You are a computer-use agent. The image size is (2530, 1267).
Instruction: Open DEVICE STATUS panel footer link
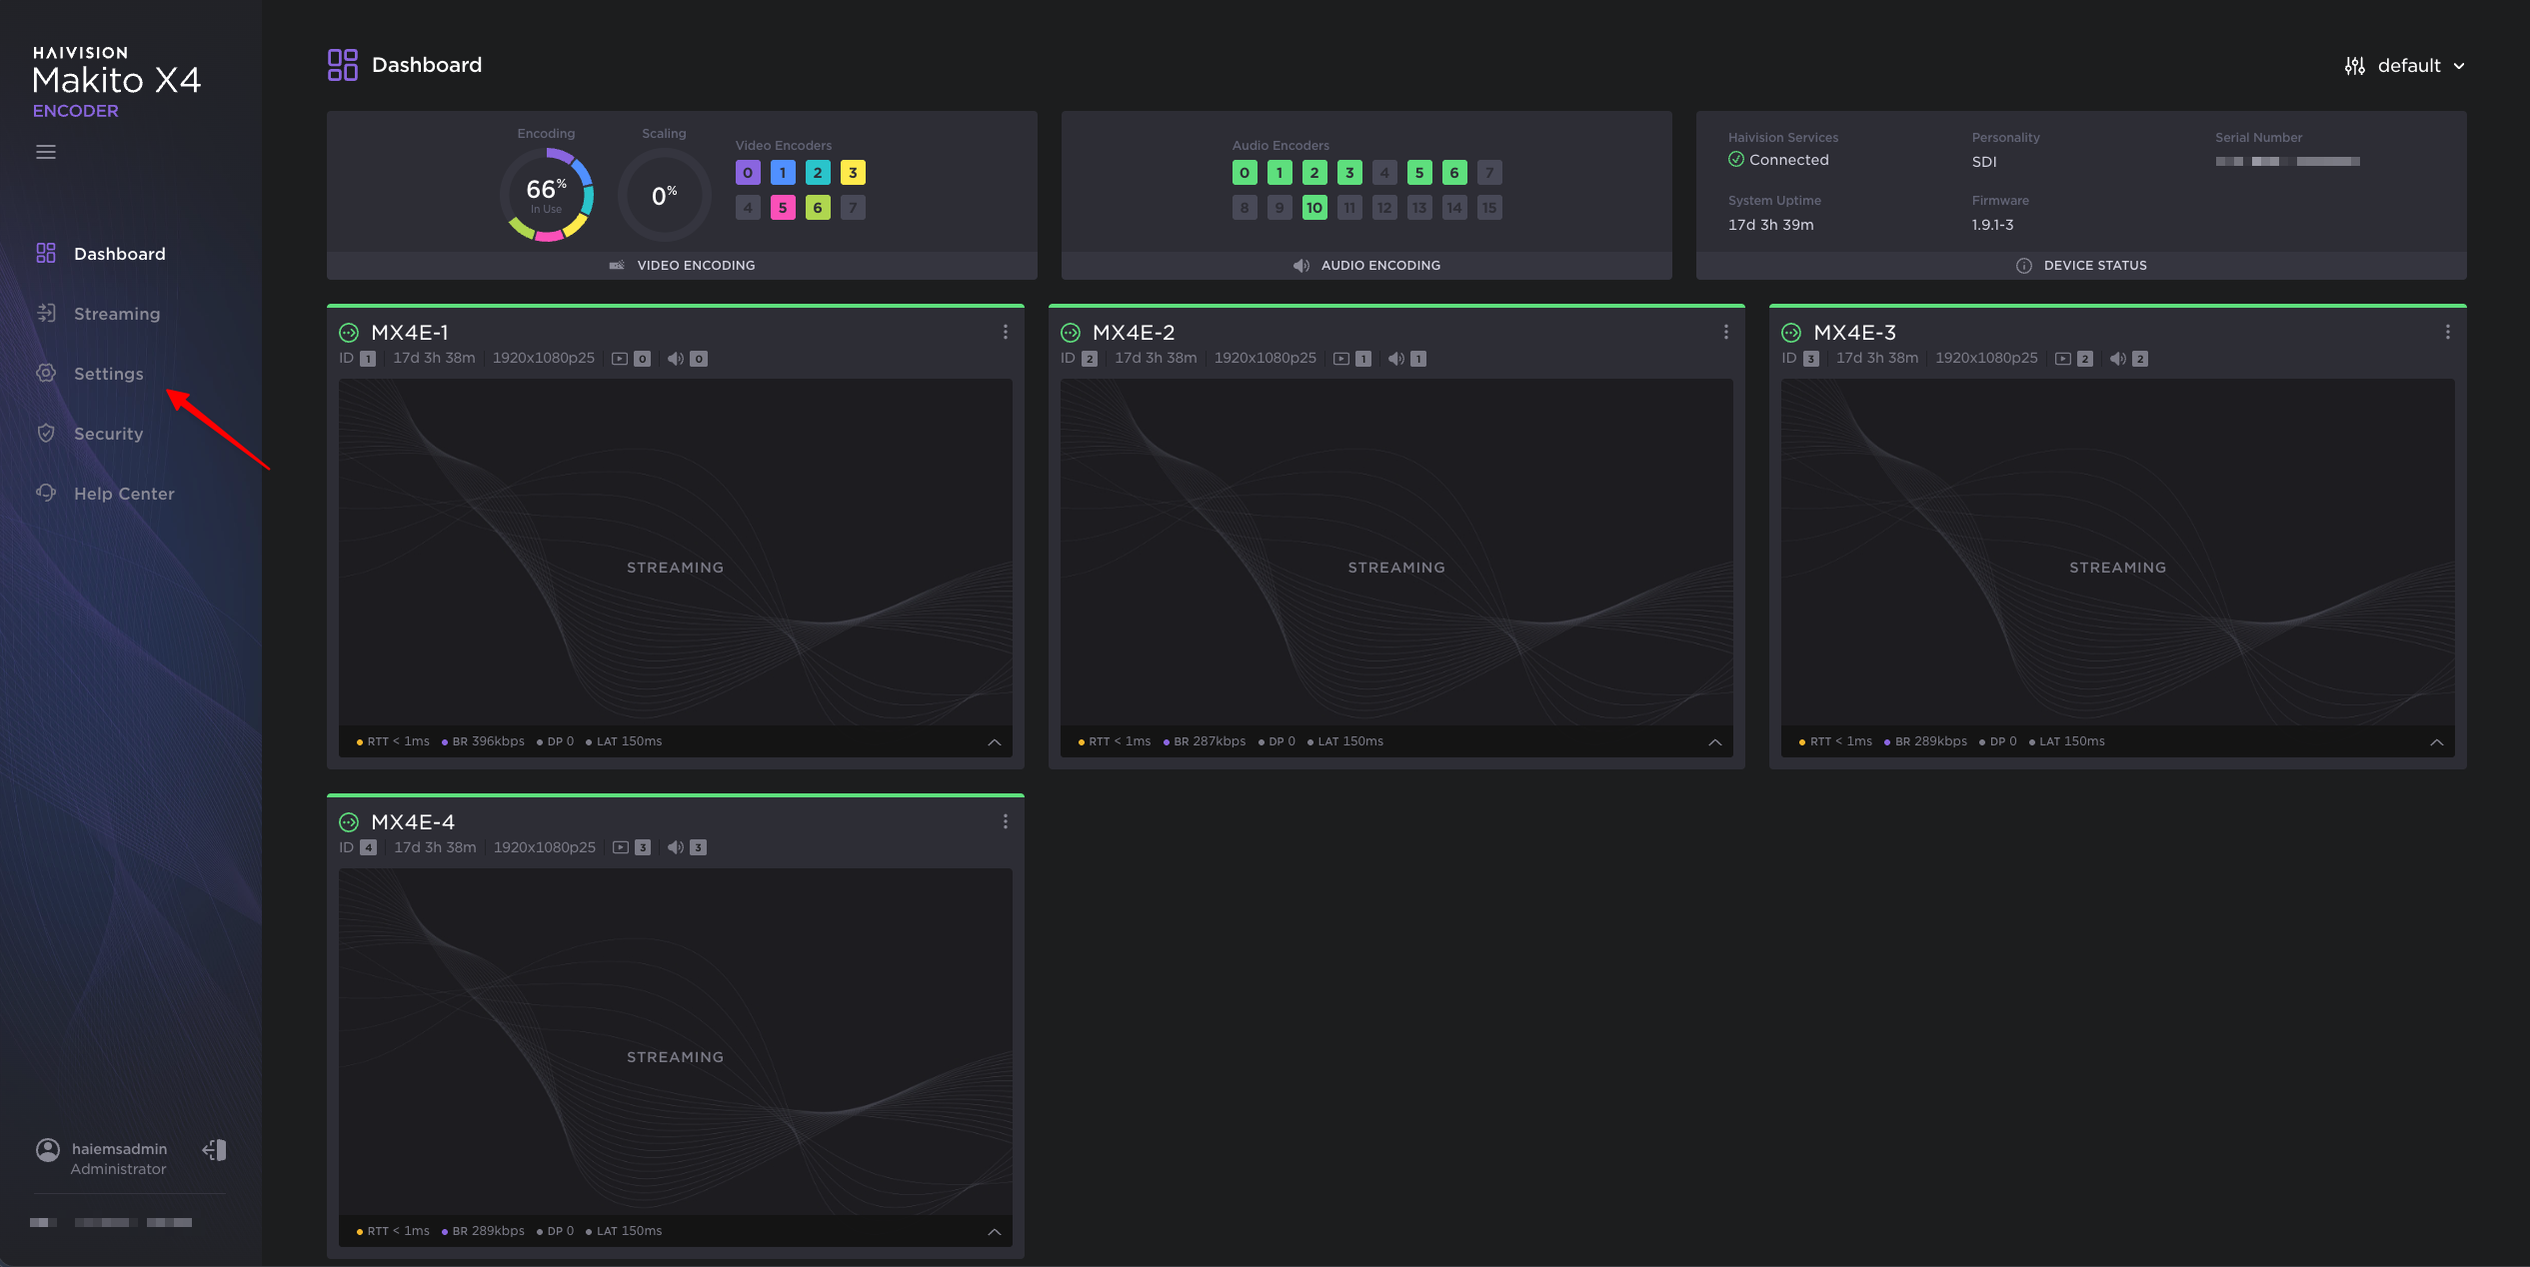(2081, 266)
